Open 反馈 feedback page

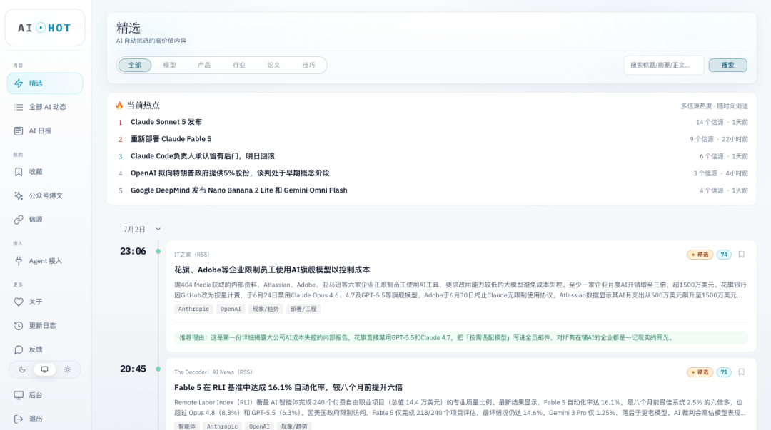coord(45,349)
